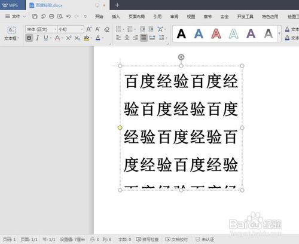
Task: Click the Redo arrow icon
Action: 77,16
